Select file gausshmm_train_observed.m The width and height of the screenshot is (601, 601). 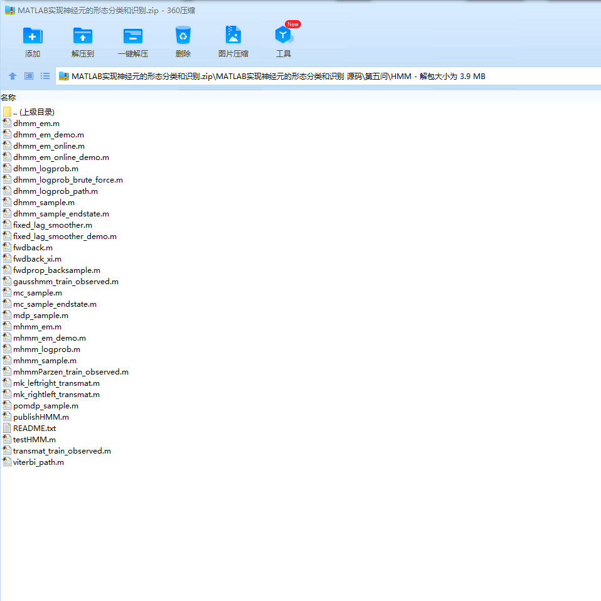point(65,281)
